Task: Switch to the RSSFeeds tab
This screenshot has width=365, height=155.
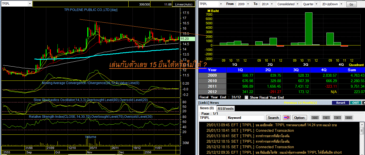Action: click(226, 108)
